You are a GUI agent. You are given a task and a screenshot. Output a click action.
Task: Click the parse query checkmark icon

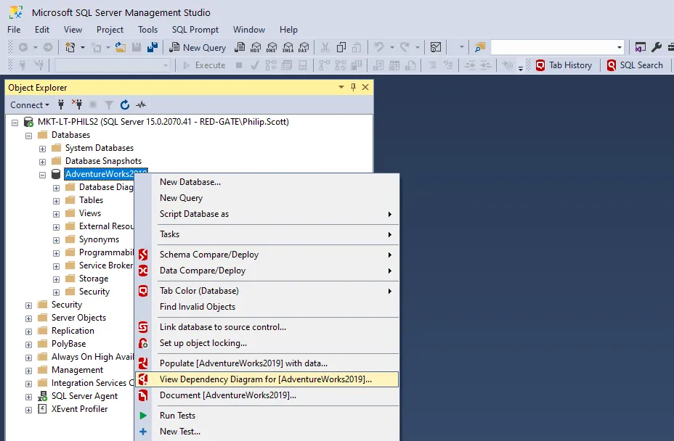coord(254,65)
